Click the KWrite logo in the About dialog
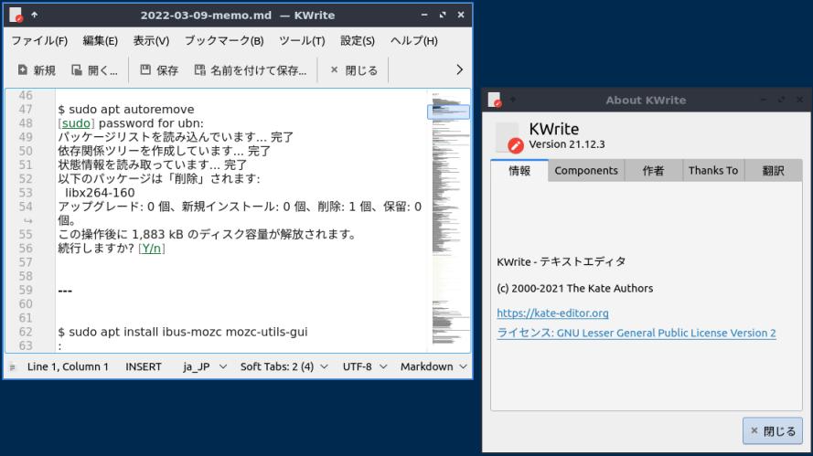813x456 pixels. click(x=508, y=138)
